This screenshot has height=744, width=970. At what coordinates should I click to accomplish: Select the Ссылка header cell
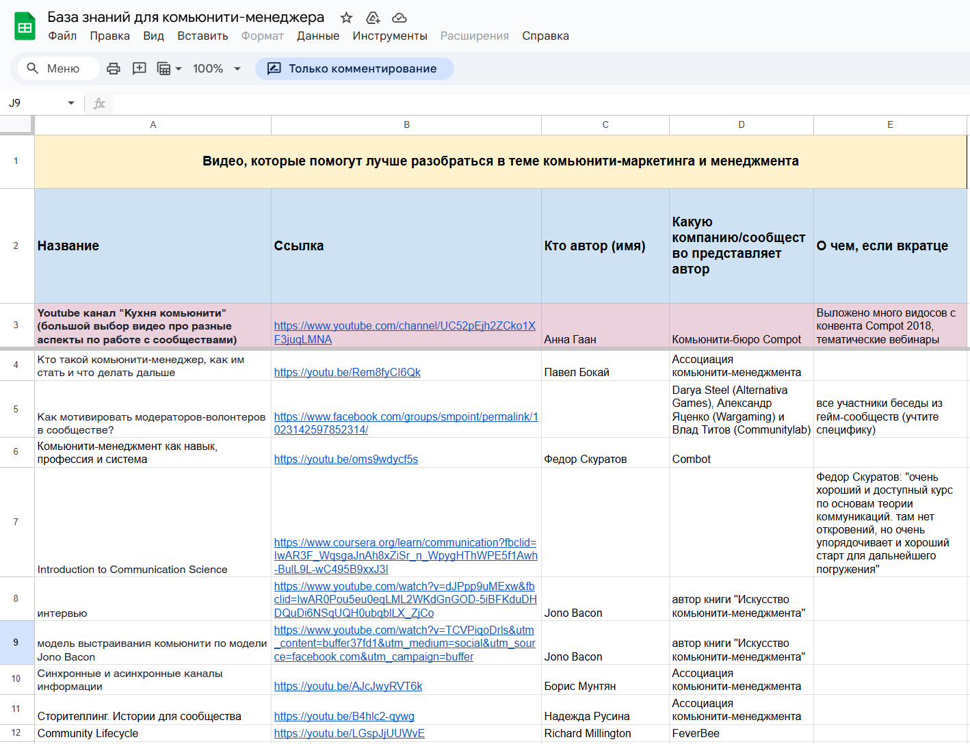[406, 245]
